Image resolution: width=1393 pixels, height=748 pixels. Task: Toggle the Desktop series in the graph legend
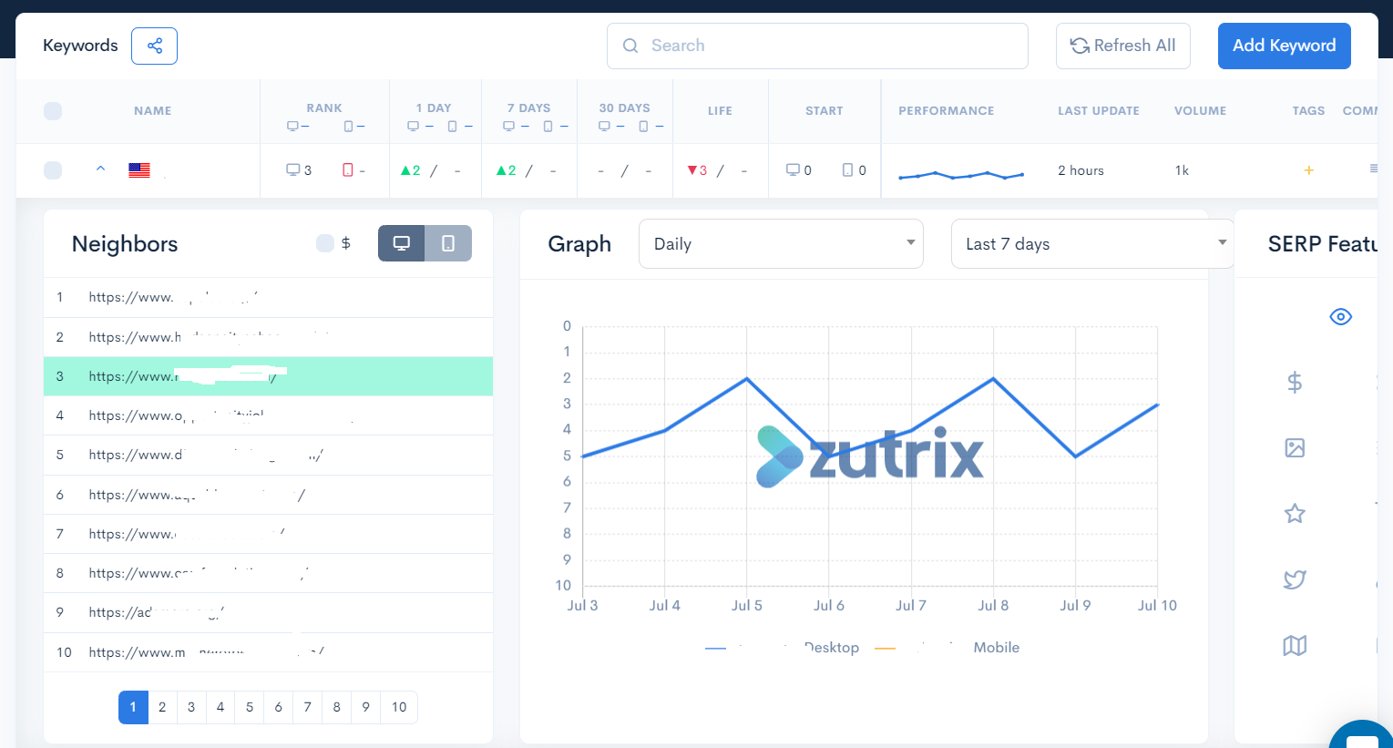(x=782, y=648)
